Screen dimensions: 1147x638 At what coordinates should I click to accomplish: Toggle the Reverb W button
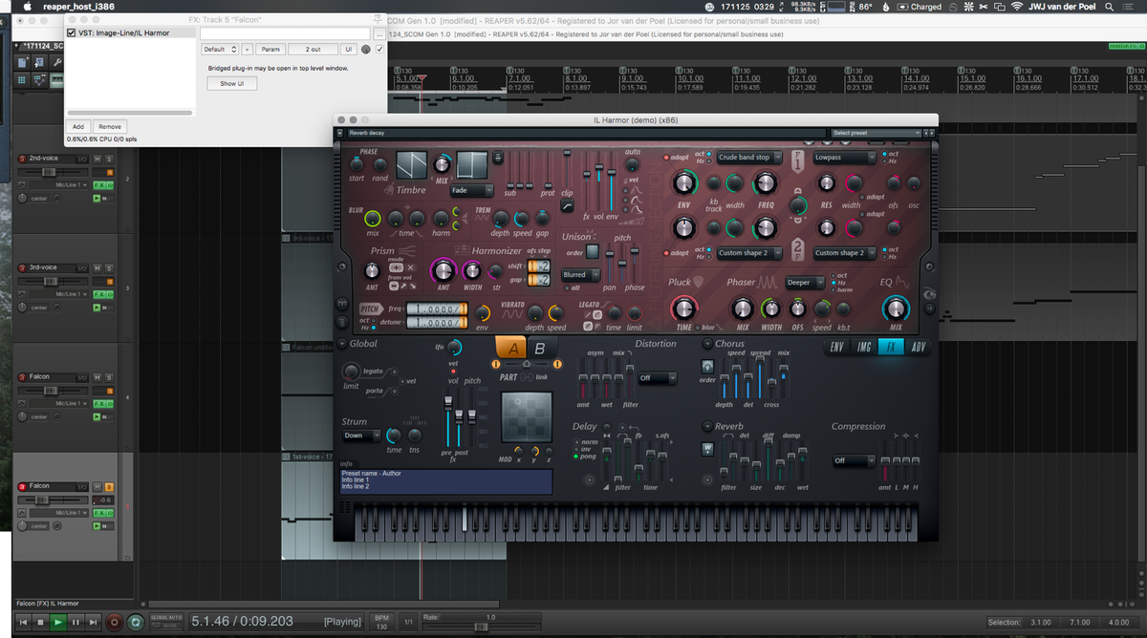[x=707, y=450]
